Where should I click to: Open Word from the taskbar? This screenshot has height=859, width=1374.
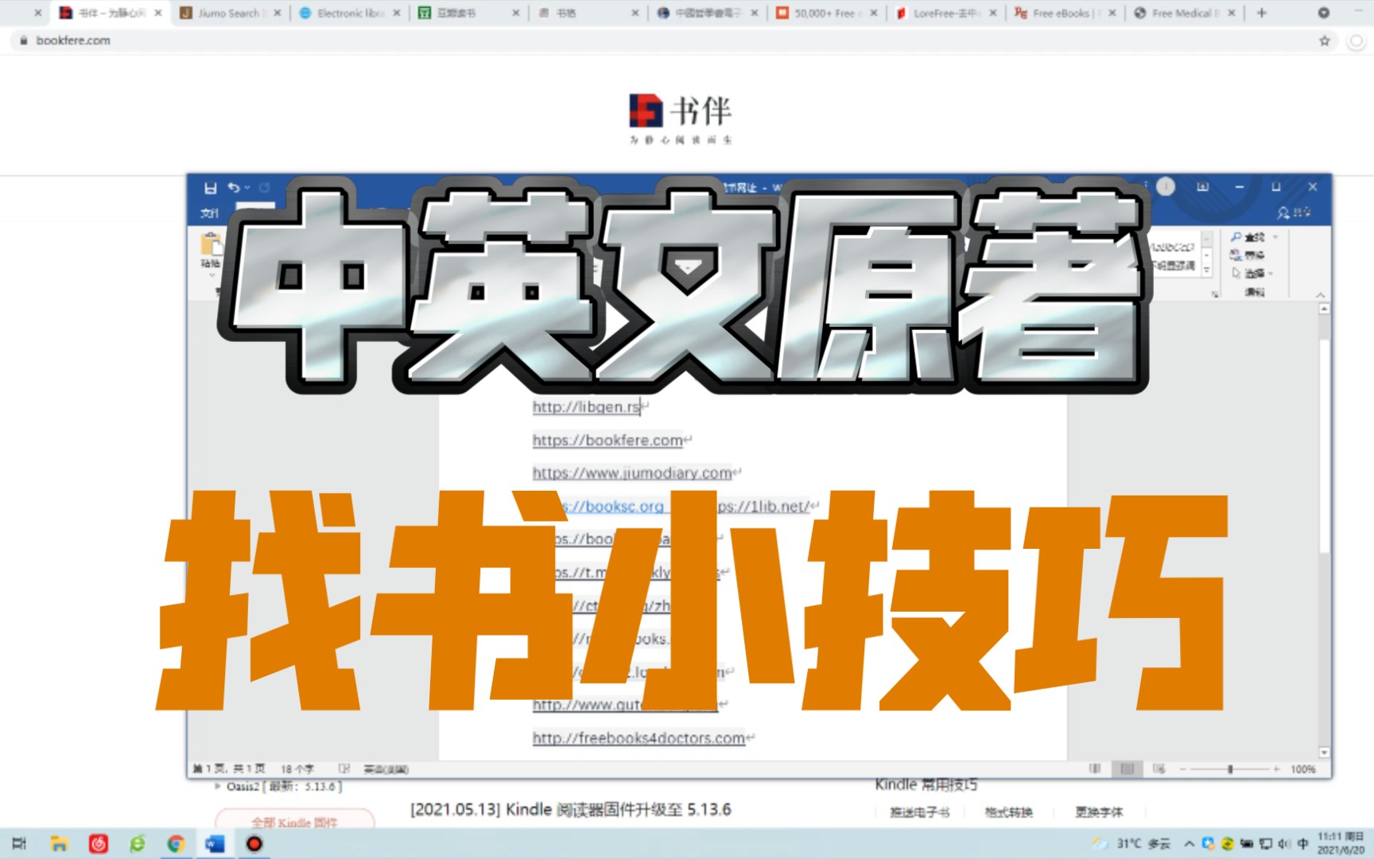coord(215,844)
